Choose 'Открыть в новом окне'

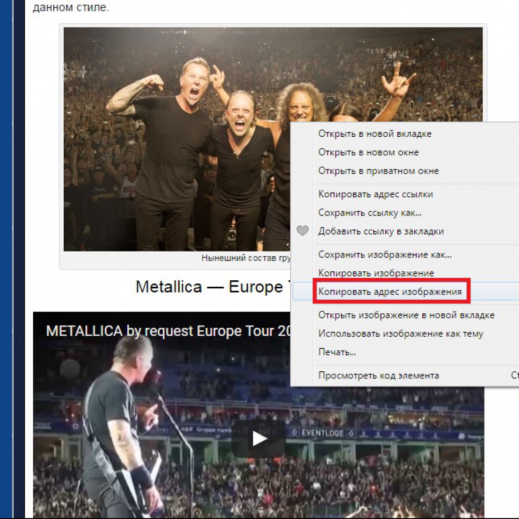tap(368, 152)
